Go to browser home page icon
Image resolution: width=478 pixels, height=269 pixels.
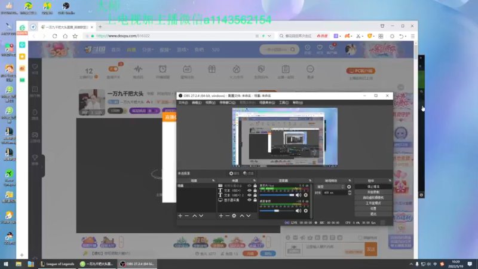pos(65,36)
